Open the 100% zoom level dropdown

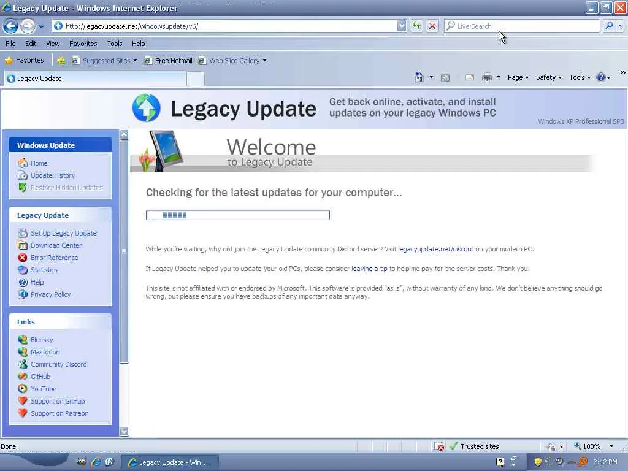pos(611,446)
